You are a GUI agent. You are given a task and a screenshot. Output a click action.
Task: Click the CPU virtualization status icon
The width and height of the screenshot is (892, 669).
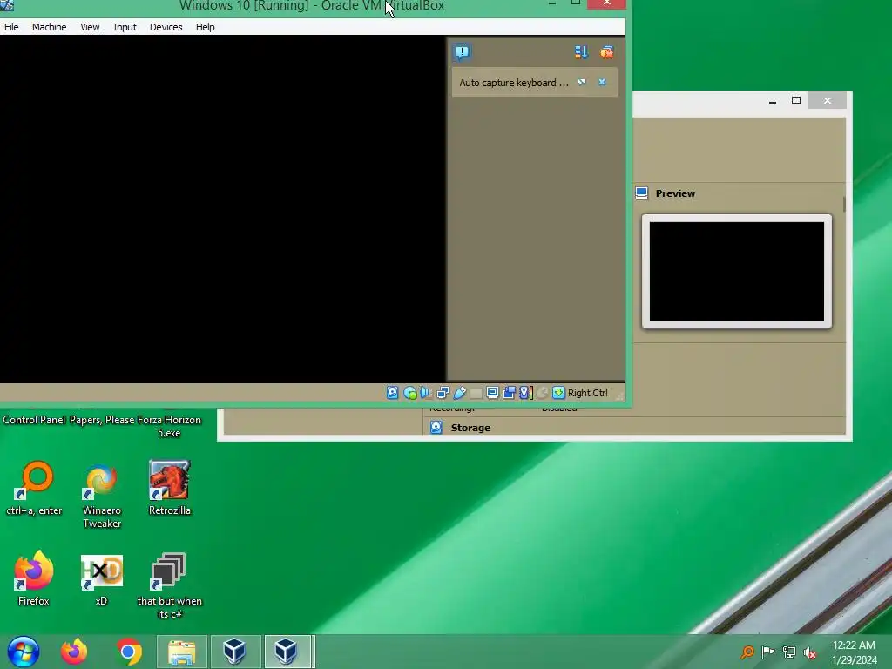(526, 393)
